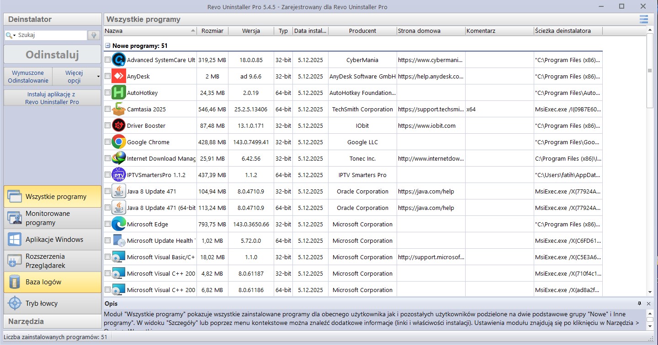Switch to Monitorowane programy
The height and width of the screenshot is (345, 658).
[53, 218]
